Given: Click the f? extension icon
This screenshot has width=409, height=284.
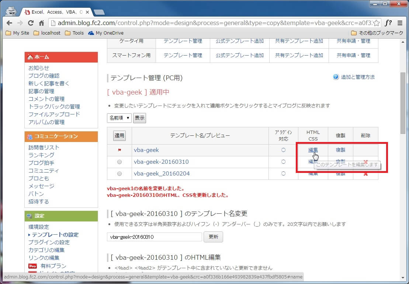Looking at the screenshot, I should click(x=388, y=23).
